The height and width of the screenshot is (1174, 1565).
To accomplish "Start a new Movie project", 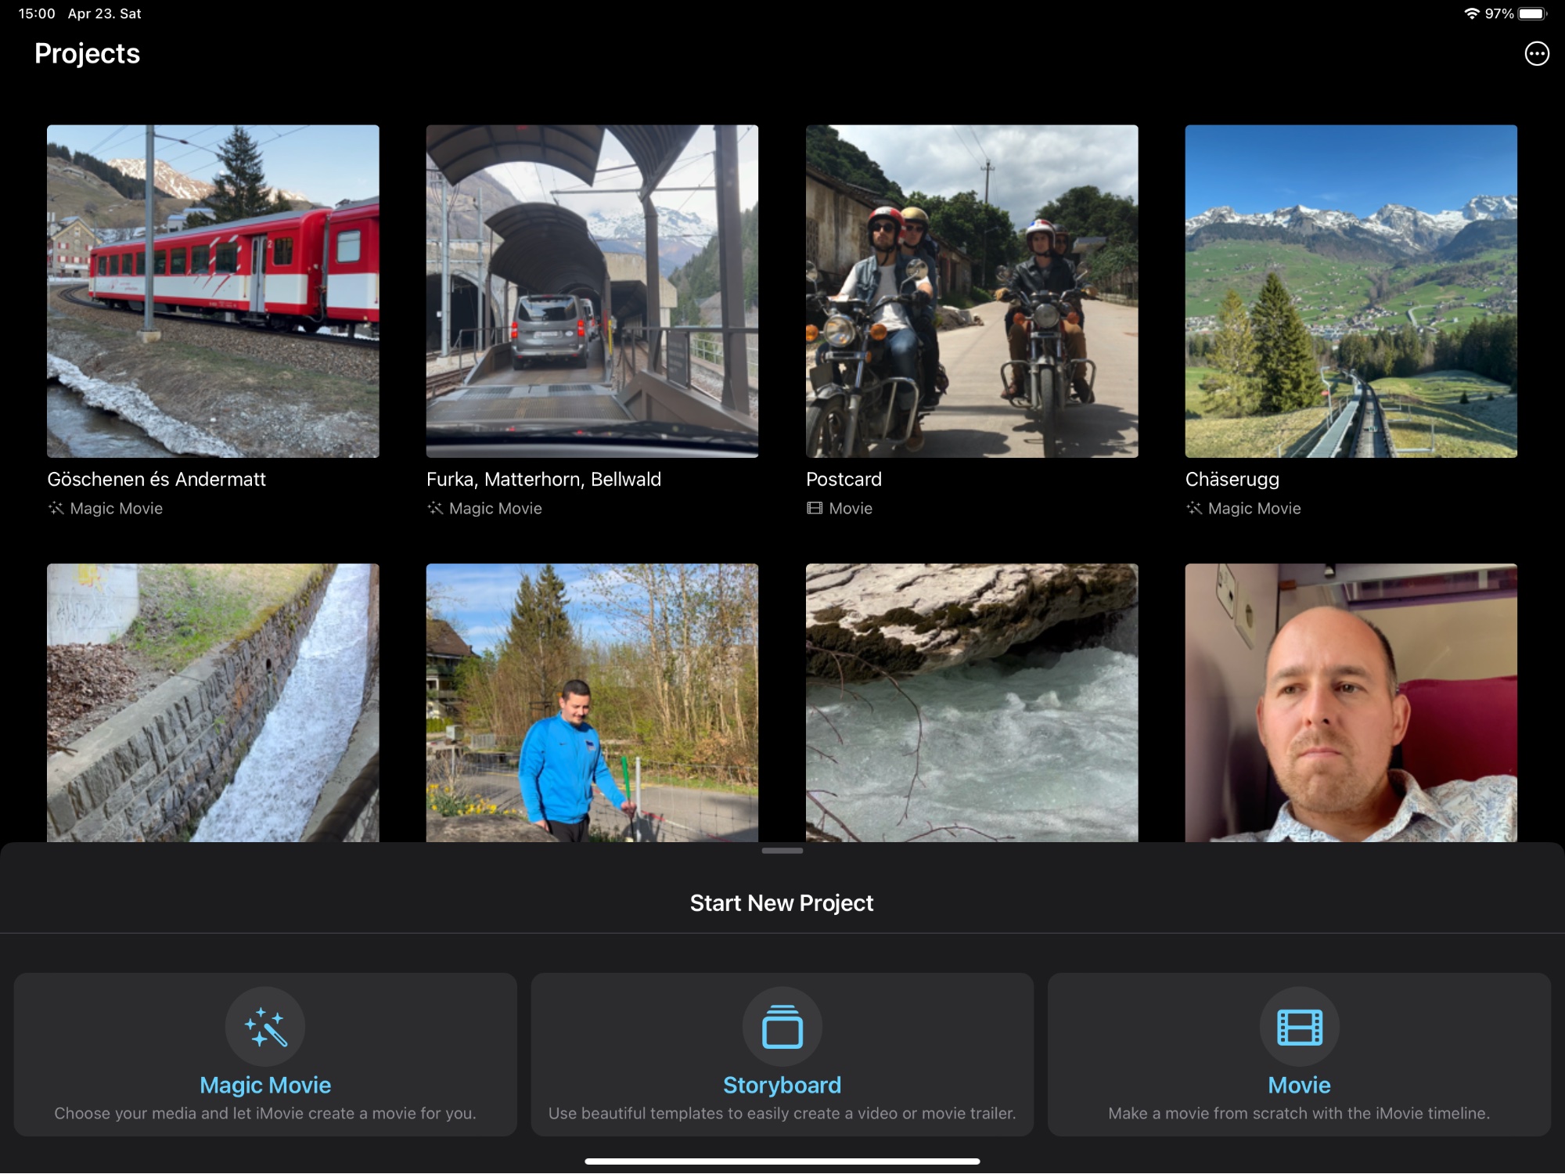I will coord(1299,1054).
